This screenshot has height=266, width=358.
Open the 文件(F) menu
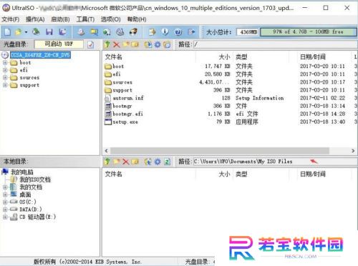pyautogui.click(x=11, y=19)
